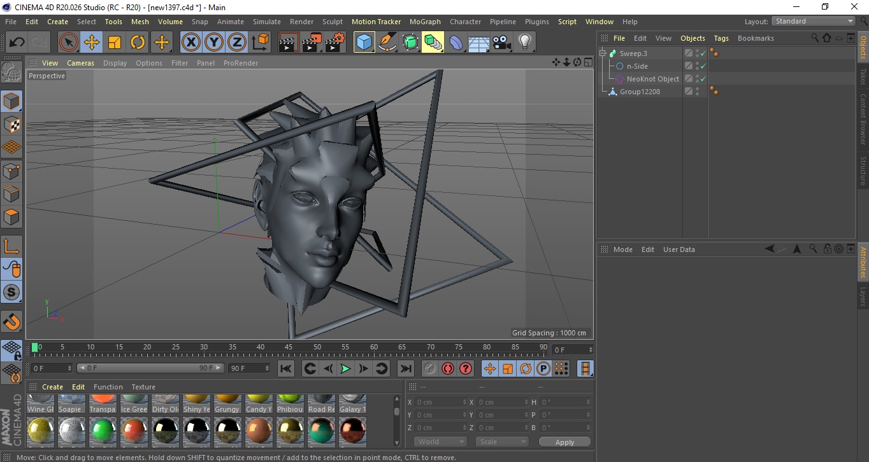
Task: Toggle Z axis lock
Action: [236, 43]
